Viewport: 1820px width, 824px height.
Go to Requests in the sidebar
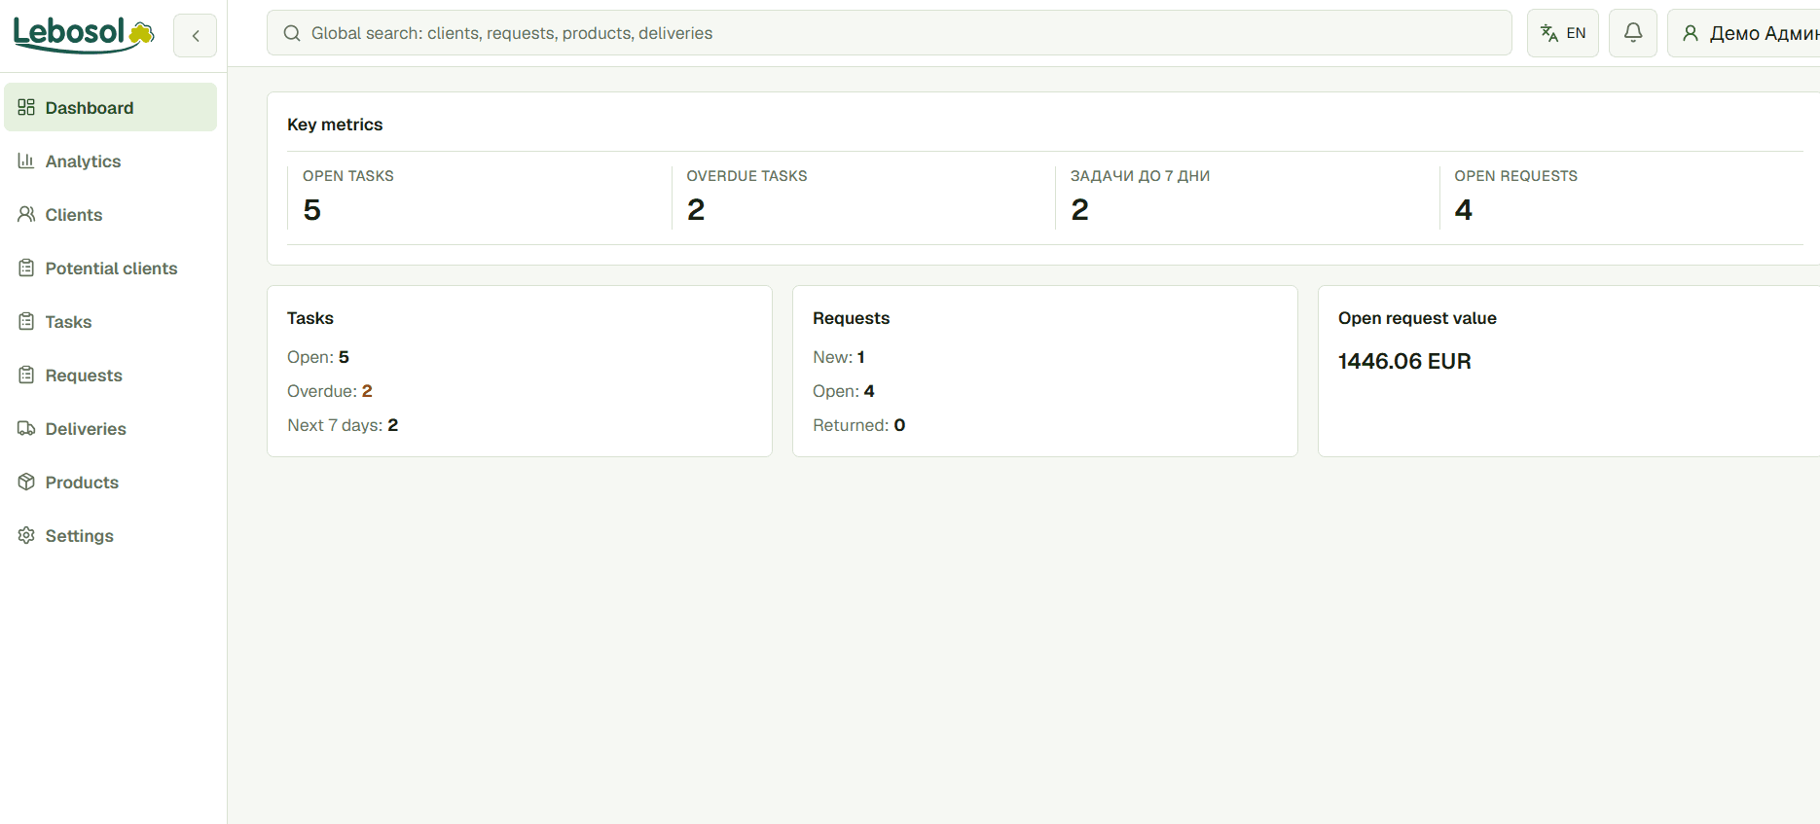[x=110, y=375]
